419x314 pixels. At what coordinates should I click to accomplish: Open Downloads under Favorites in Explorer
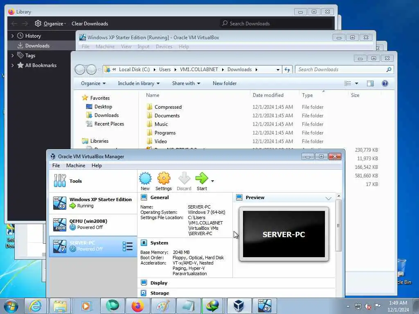(x=106, y=115)
